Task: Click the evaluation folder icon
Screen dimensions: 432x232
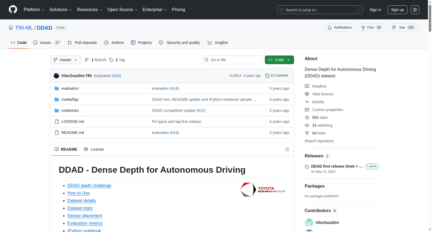Action: [x=57, y=88]
